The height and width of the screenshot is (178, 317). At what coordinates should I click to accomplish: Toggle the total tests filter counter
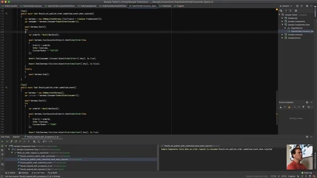45,141
